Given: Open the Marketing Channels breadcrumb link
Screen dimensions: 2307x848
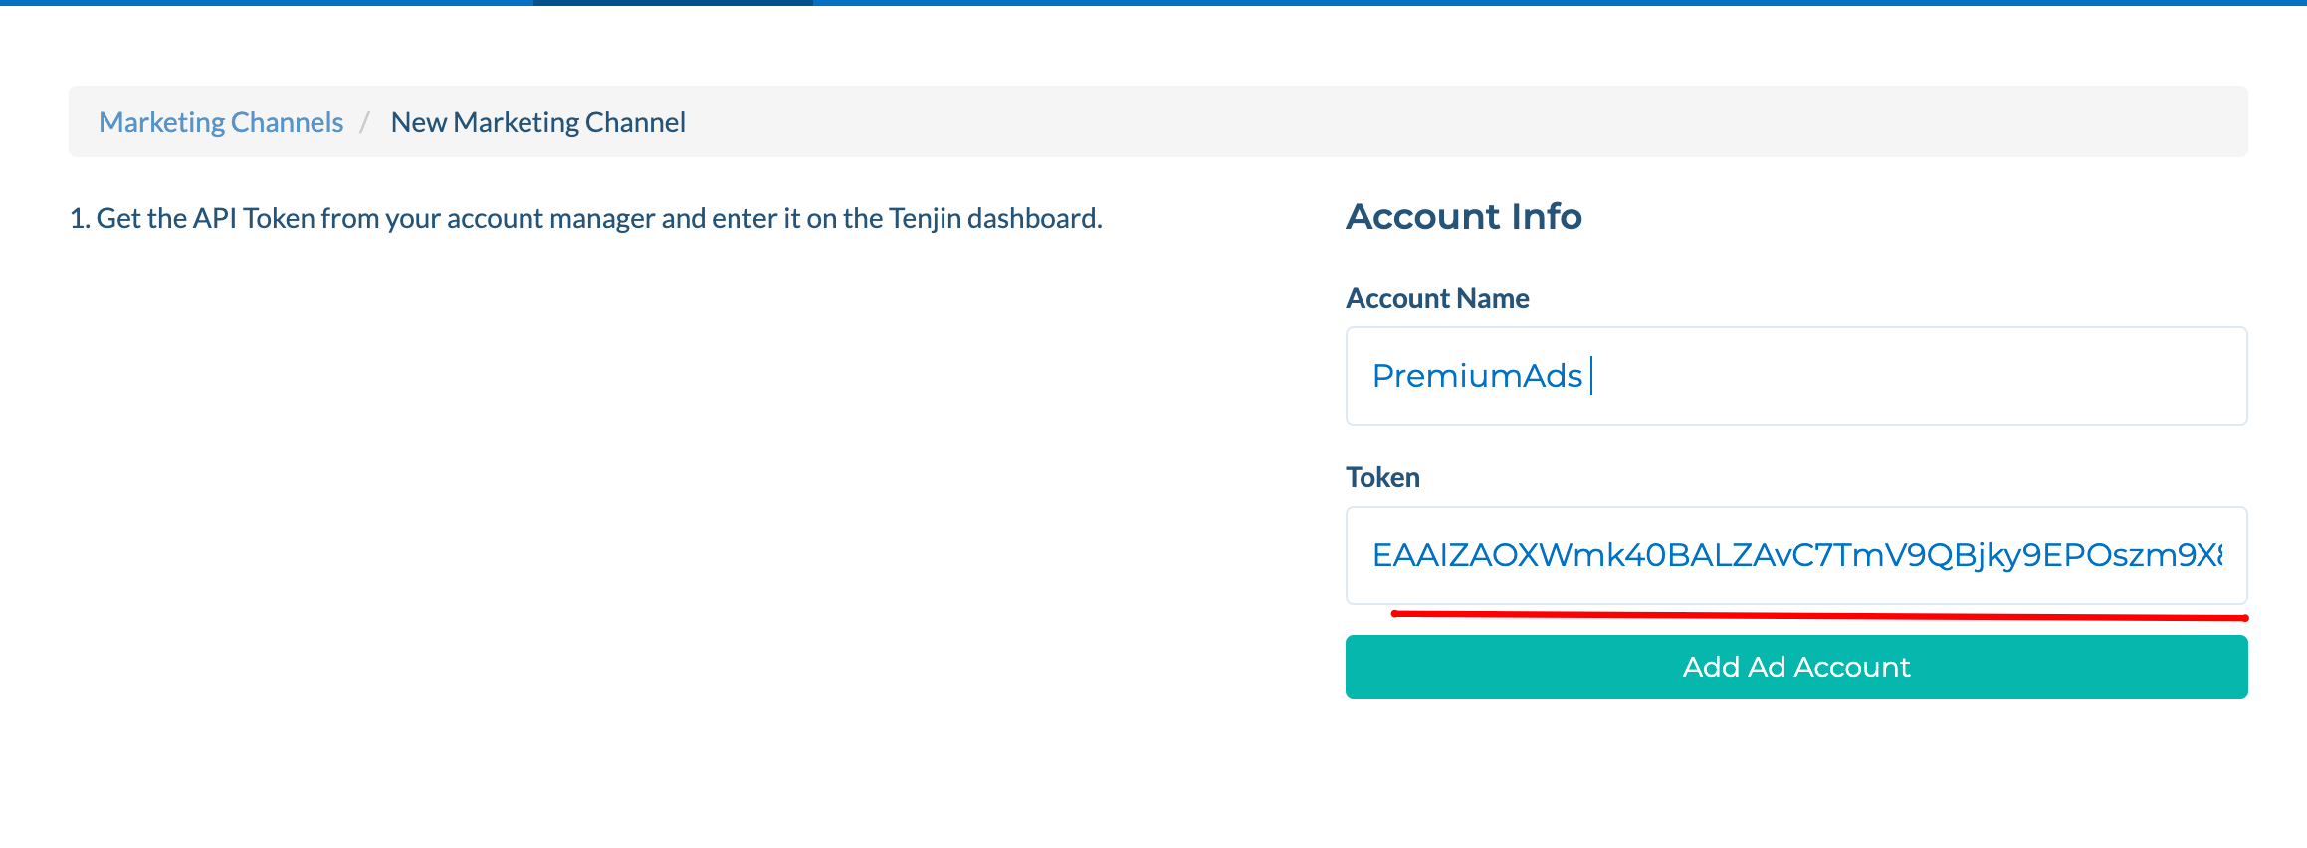Looking at the screenshot, I should coord(221,122).
